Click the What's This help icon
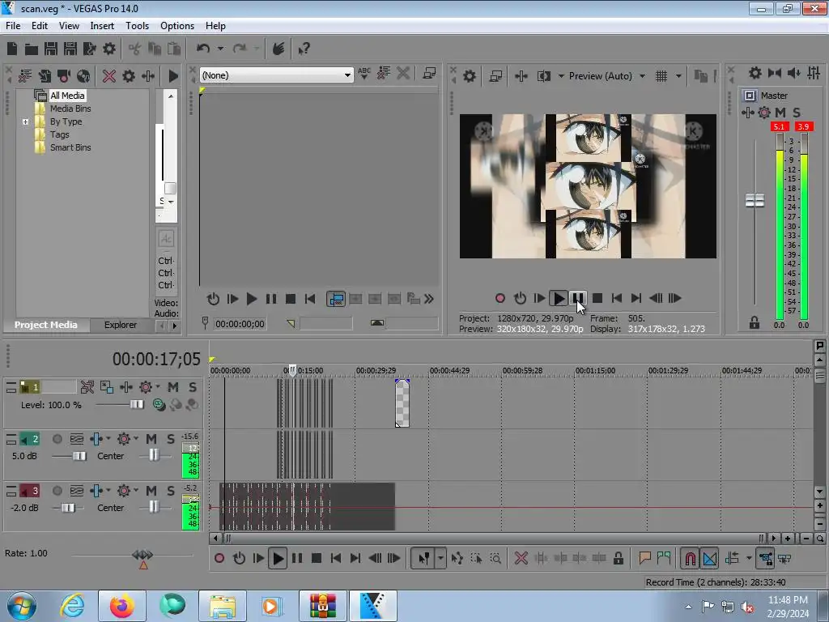Screen dimensions: 829x622 304,49
